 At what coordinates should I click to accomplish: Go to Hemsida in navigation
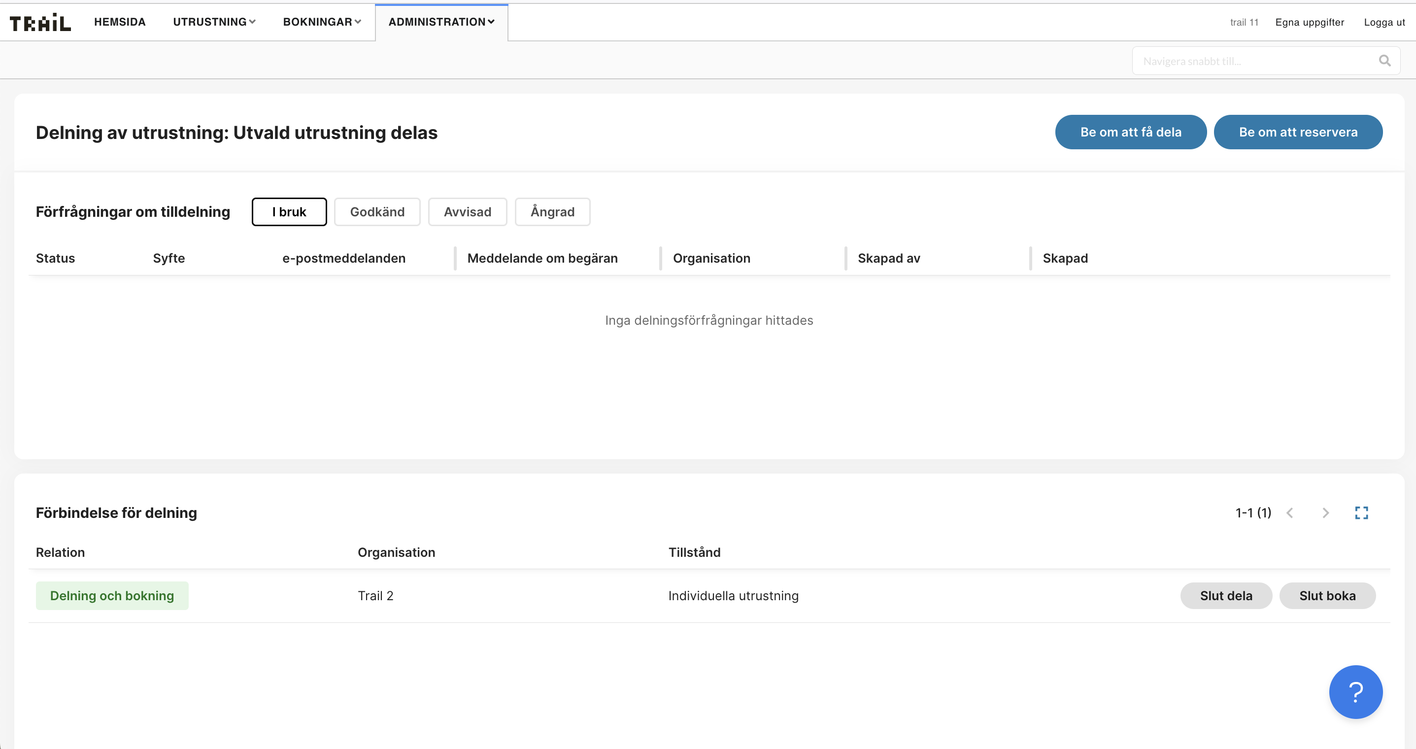coord(120,22)
